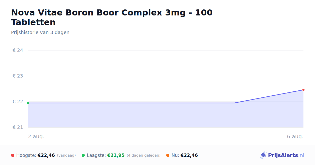Click the green lowest-price dot in legend
The image size is (315, 165).
(x=83, y=155)
